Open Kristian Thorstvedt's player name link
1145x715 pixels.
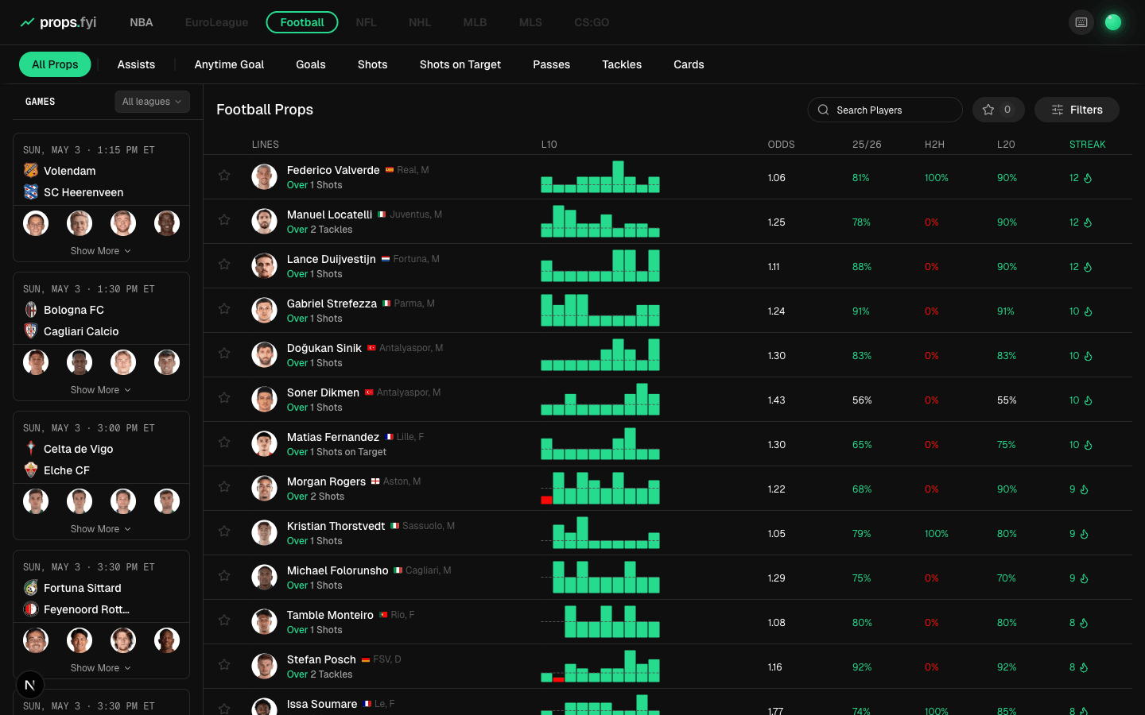[336, 526]
